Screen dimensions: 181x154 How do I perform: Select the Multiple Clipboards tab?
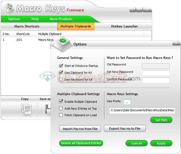(76, 26)
